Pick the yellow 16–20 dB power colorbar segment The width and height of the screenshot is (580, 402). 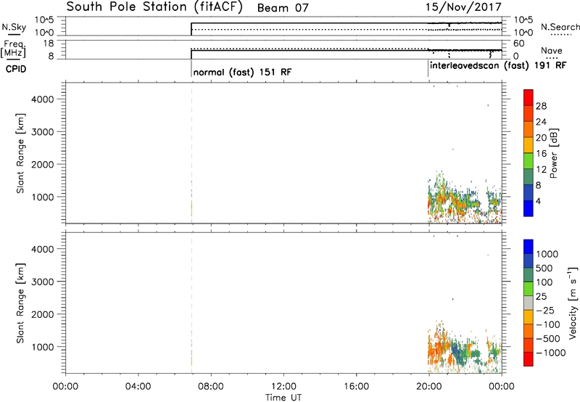(x=529, y=145)
